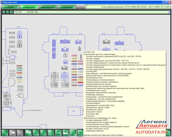The height and width of the screenshot is (137, 172).
Task: Click 'Электроусилитель рулевого управления' line
Action: tap(102, 82)
